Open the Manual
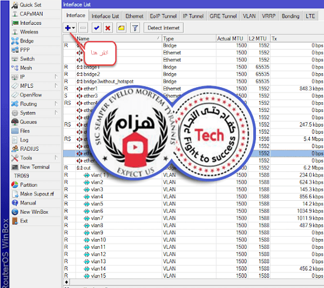This screenshot has height=288, width=324. pos(35,203)
